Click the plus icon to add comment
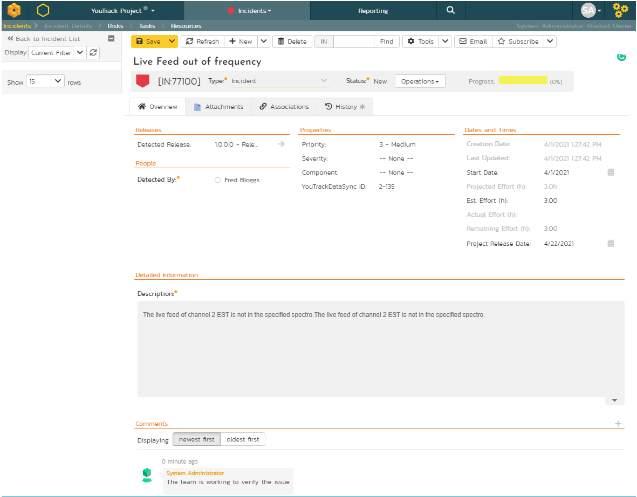This screenshot has width=637, height=497. coord(618,424)
